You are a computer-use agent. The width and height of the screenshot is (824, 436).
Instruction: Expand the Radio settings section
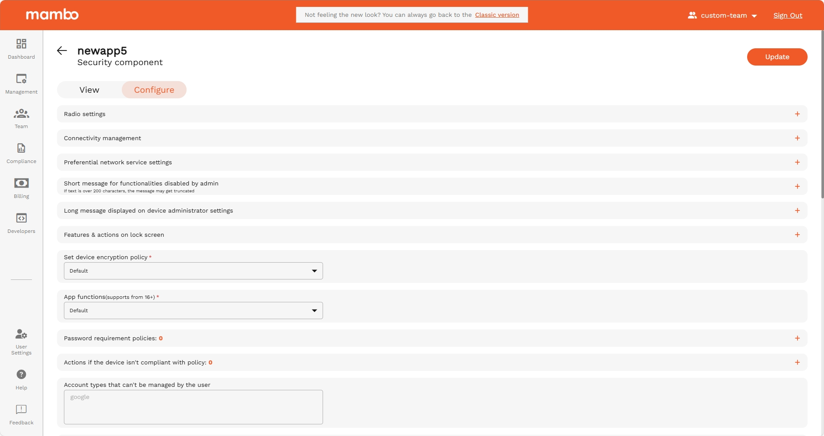click(797, 114)
